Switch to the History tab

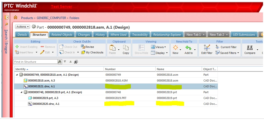point(100,35)
